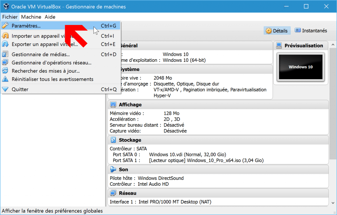Click the '128 Mo' video memory value
337x215 pixels.
coord(171,113)
